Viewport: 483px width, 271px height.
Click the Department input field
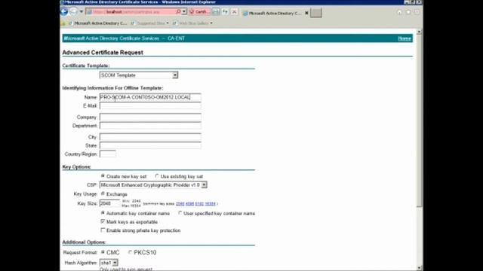(x=150, y=126)
